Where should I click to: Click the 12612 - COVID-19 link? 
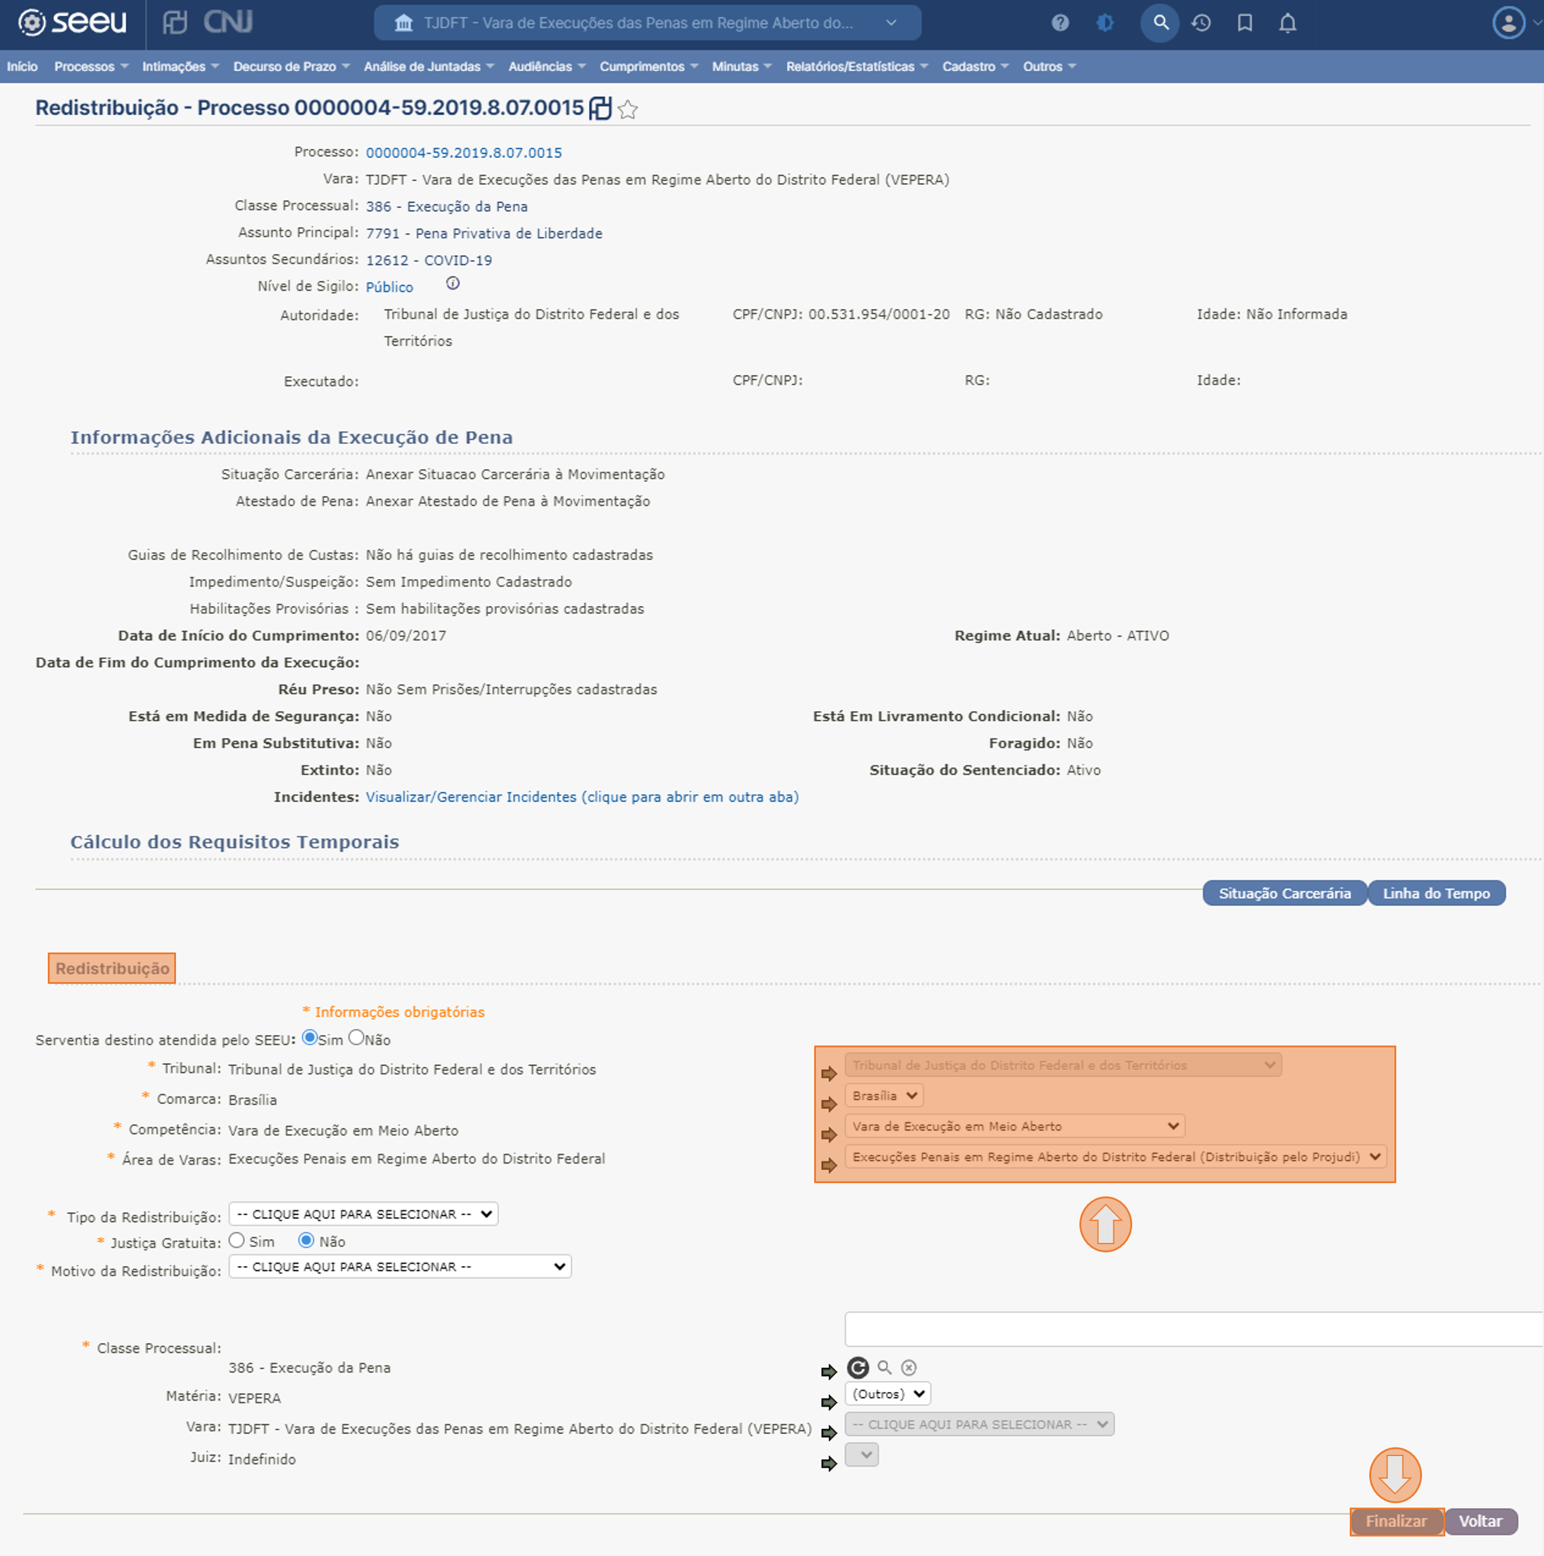coord(429,260)
